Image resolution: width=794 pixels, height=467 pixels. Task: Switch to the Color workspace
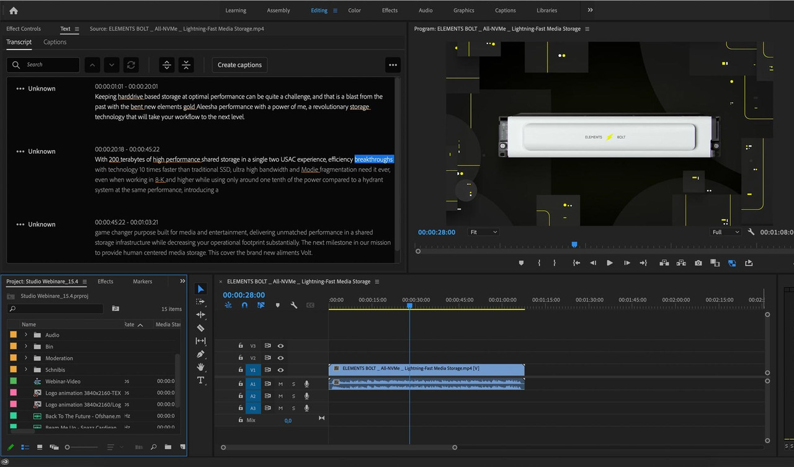pyautogui.click(x=354, y=11)
